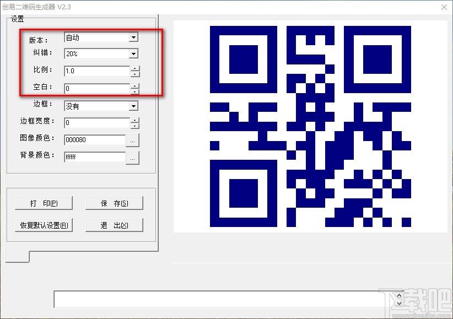Increase the 空白 value with up arrow

point(135,86)
